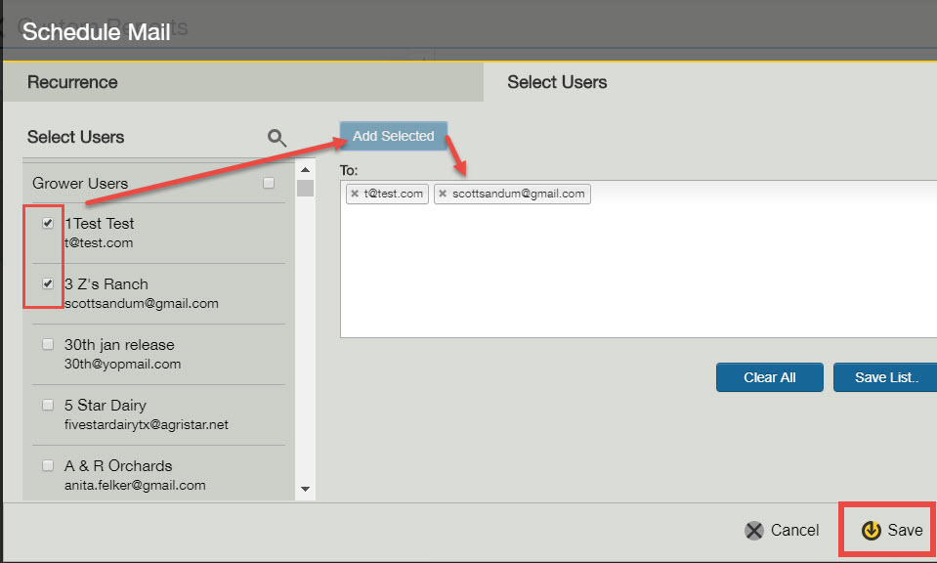Check the Grower Users select-all checkbox
Viewport: 937px width, 563px height.
(269, 183)
